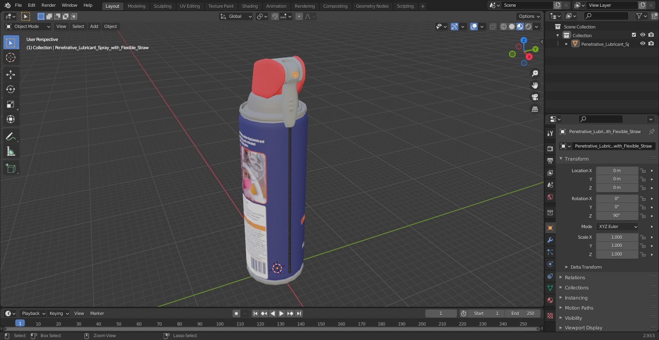Click frame 1 playhead marker in timeline
The image size is (659, 340).
(x=20, y=323)
